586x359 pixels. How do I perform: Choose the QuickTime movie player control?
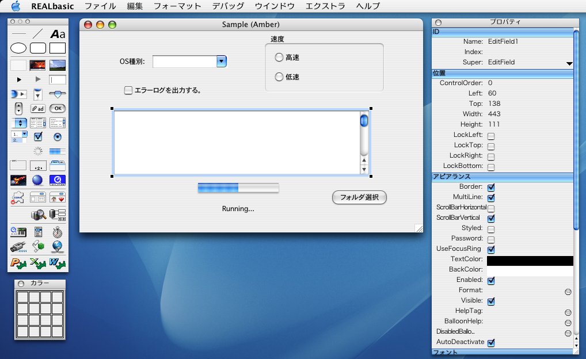click(x=58, y=180)
